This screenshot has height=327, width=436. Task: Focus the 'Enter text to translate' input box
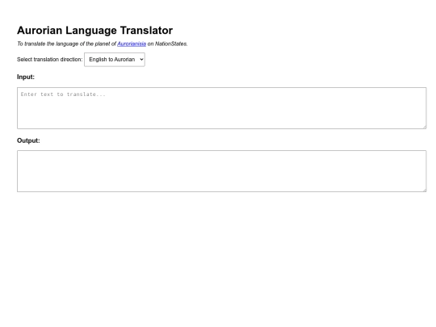coord(221,108)
